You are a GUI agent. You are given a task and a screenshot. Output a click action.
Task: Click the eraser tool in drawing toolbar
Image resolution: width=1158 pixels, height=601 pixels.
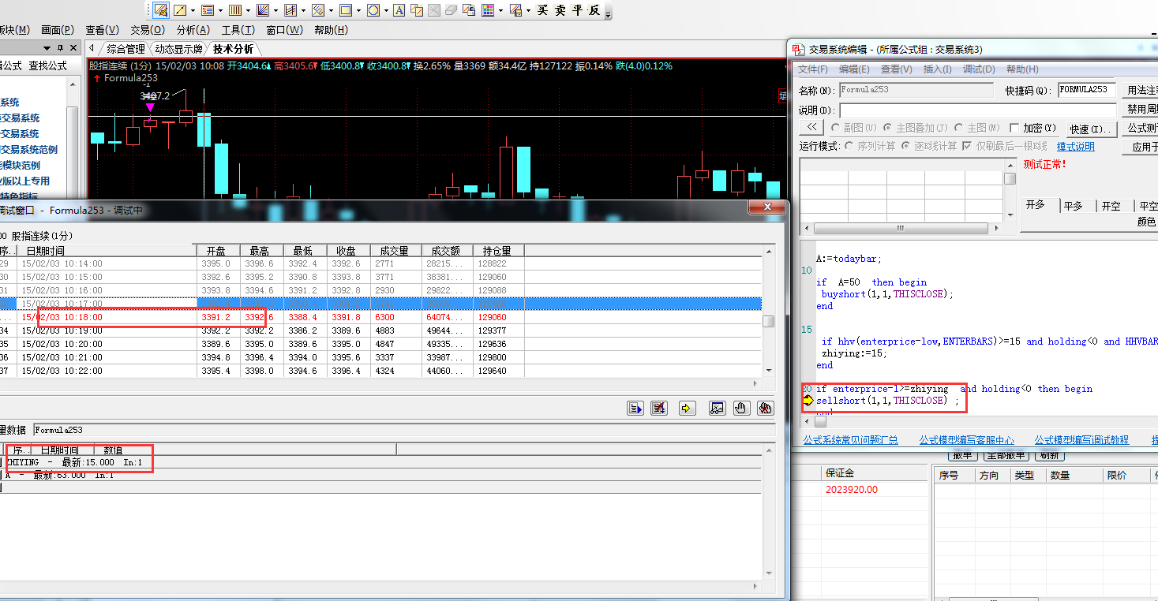click(x=451, y=10)
